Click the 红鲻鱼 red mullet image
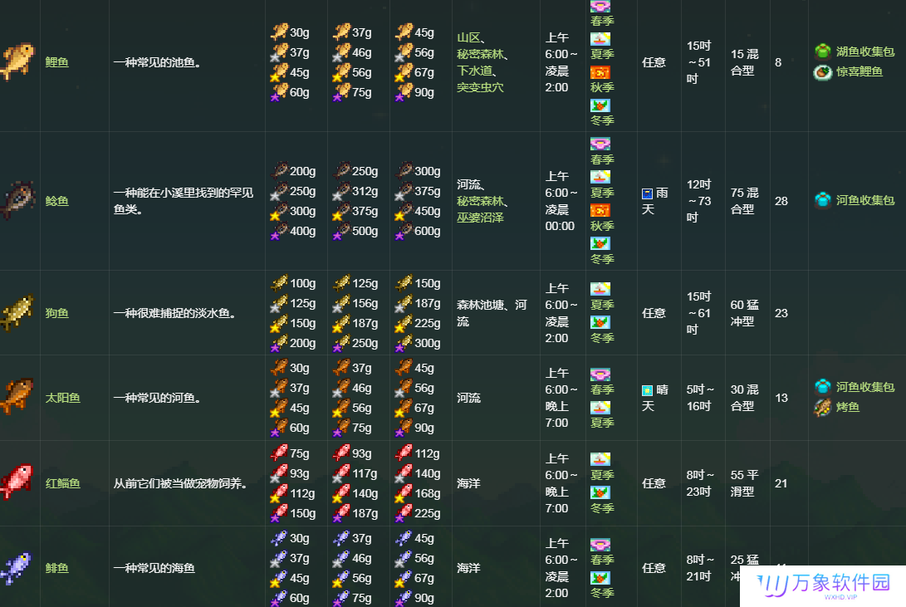Screen dimensions: 906x607 click(x=18, y=482)
